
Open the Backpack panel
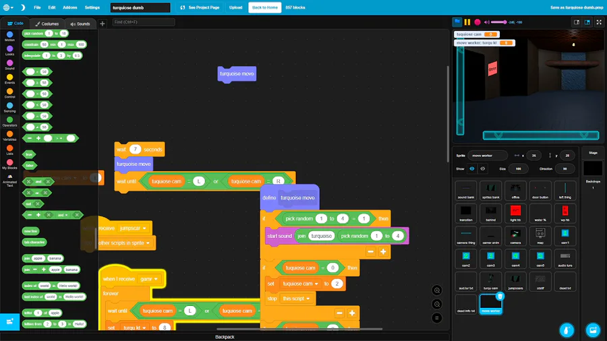pyautogui.click(x=225, y=337)
